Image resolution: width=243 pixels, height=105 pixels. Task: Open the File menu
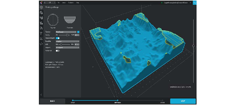coord(58,3)
